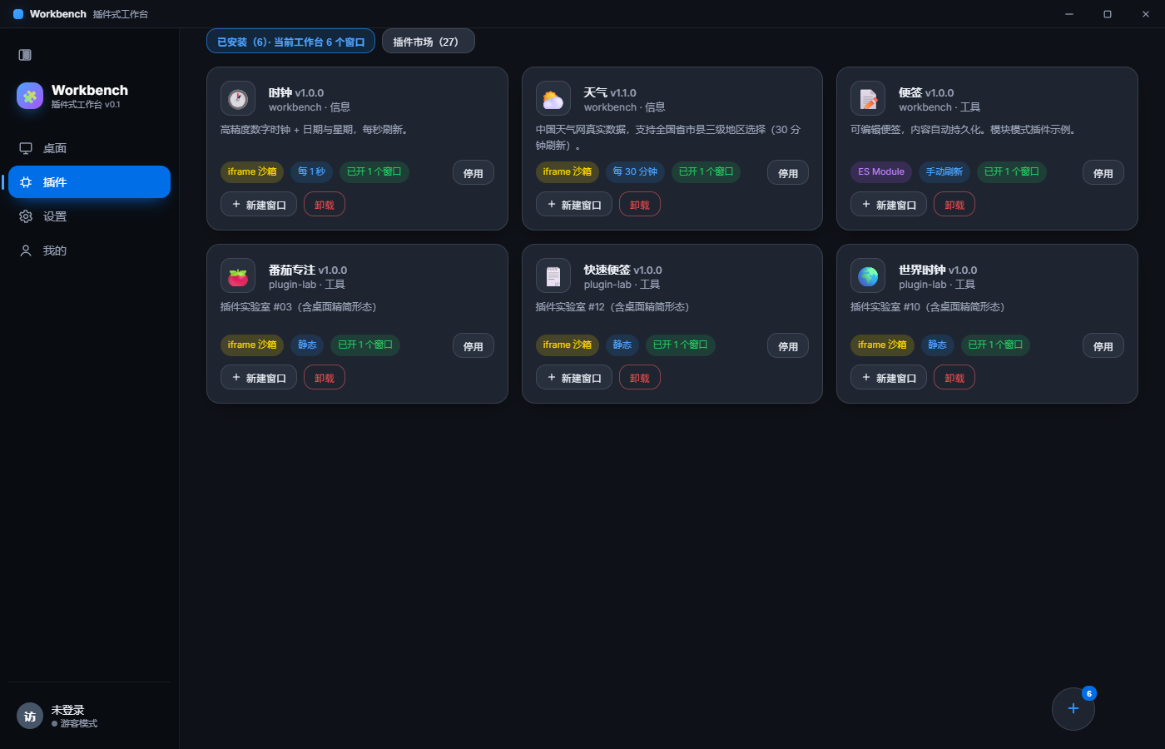Click the Workbench puzzle logo in sidebar
Viewport: 1165px width, 749px height.
pyautogui.click(x=30, y=96)
